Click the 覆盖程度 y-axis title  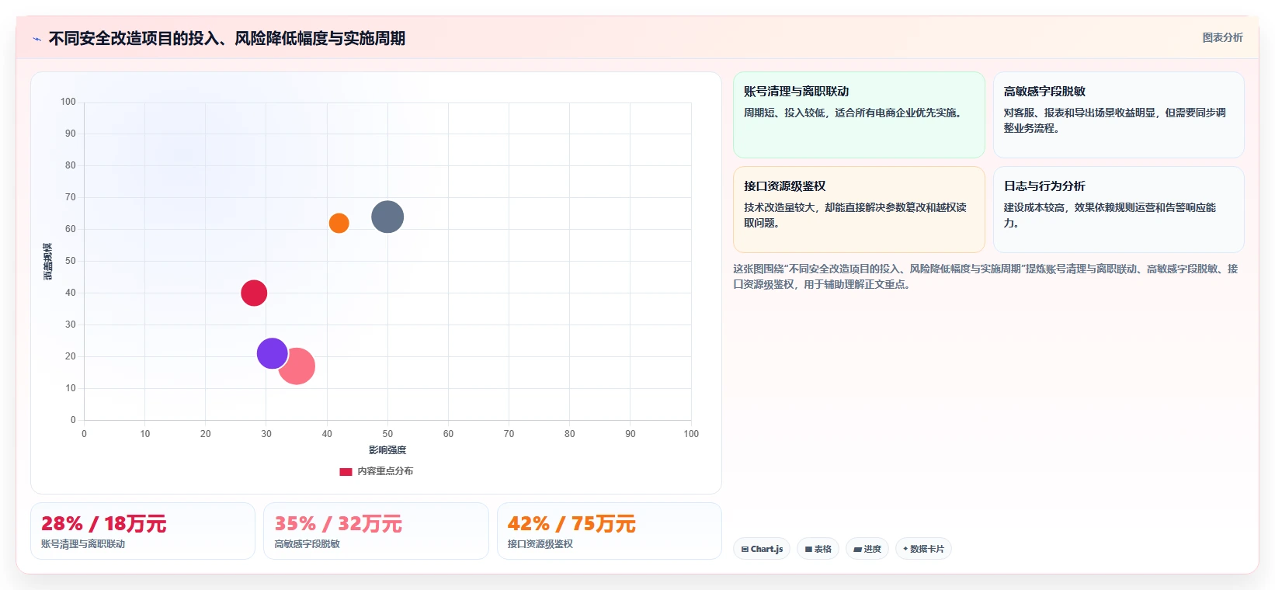[x=48, y=262]
